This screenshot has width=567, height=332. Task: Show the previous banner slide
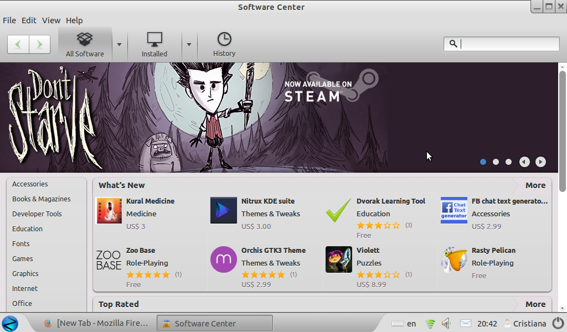pos(524,162)
